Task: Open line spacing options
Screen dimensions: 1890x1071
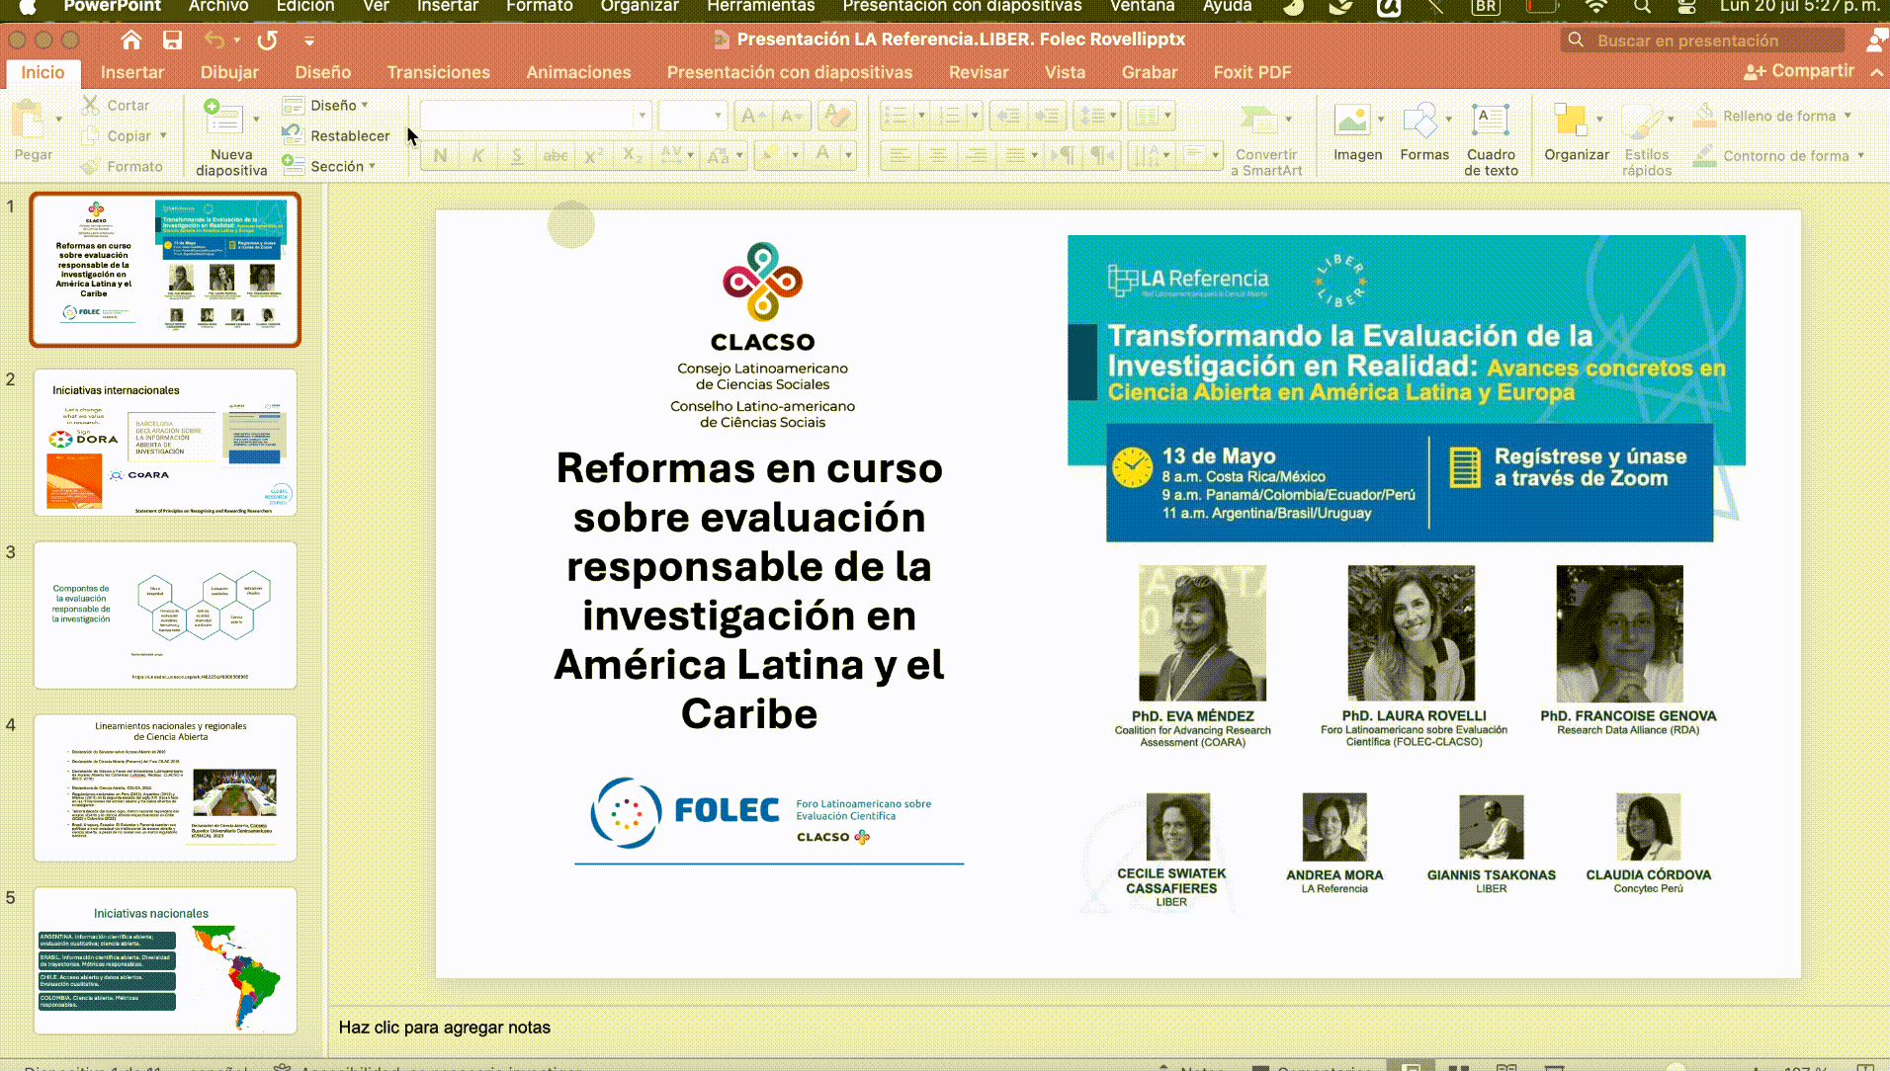Action: 1097,116
